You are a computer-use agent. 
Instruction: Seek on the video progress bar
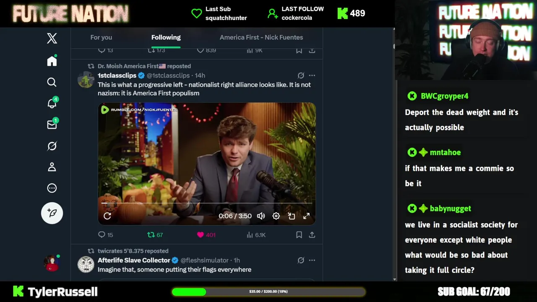click(x=207, y=203)
